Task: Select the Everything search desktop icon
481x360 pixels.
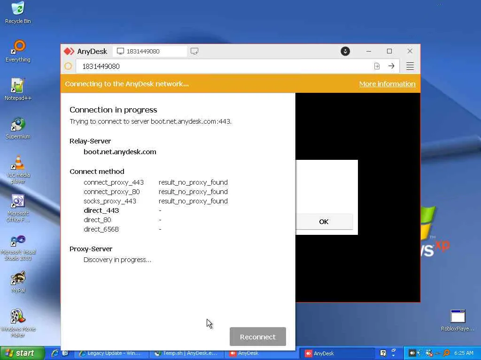Action: (18, 51)
